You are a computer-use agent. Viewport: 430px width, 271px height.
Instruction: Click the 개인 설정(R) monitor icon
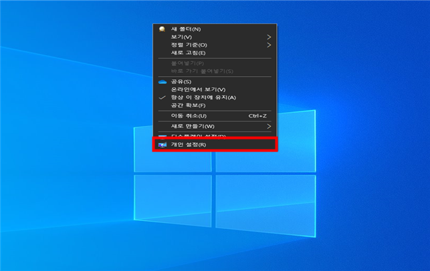pos(163,145)
